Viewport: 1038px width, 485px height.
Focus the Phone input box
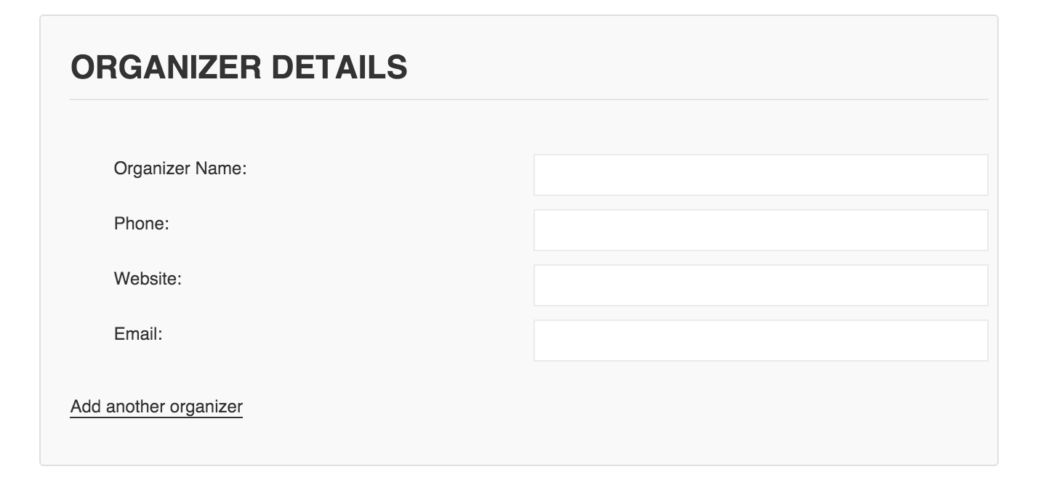click(x=760, y=230)
